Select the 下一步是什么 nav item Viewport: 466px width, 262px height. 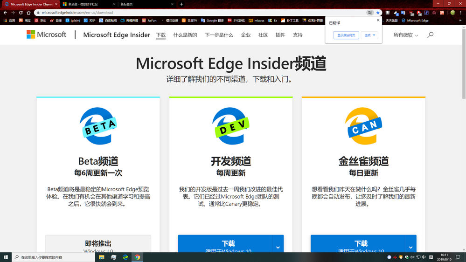(x=219, y=35)
